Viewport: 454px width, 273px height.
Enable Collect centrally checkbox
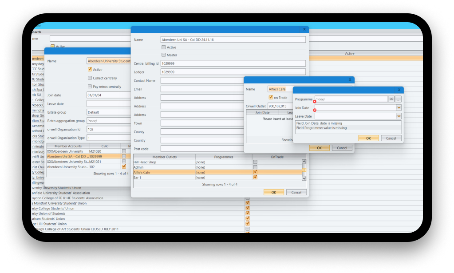pos(90,78)
